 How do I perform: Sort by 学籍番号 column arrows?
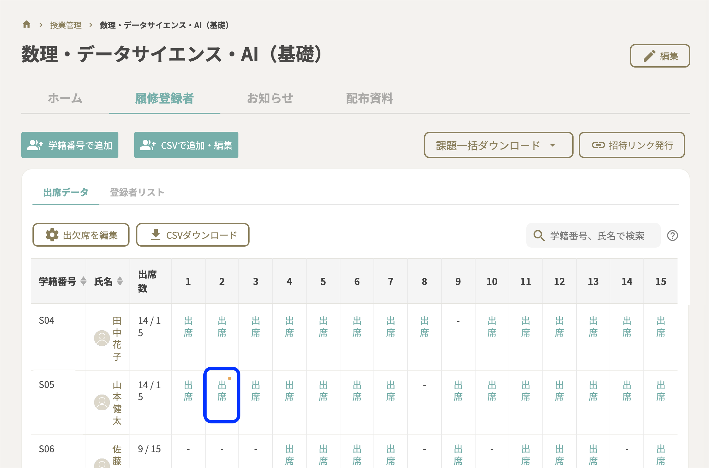coord(84,281)
